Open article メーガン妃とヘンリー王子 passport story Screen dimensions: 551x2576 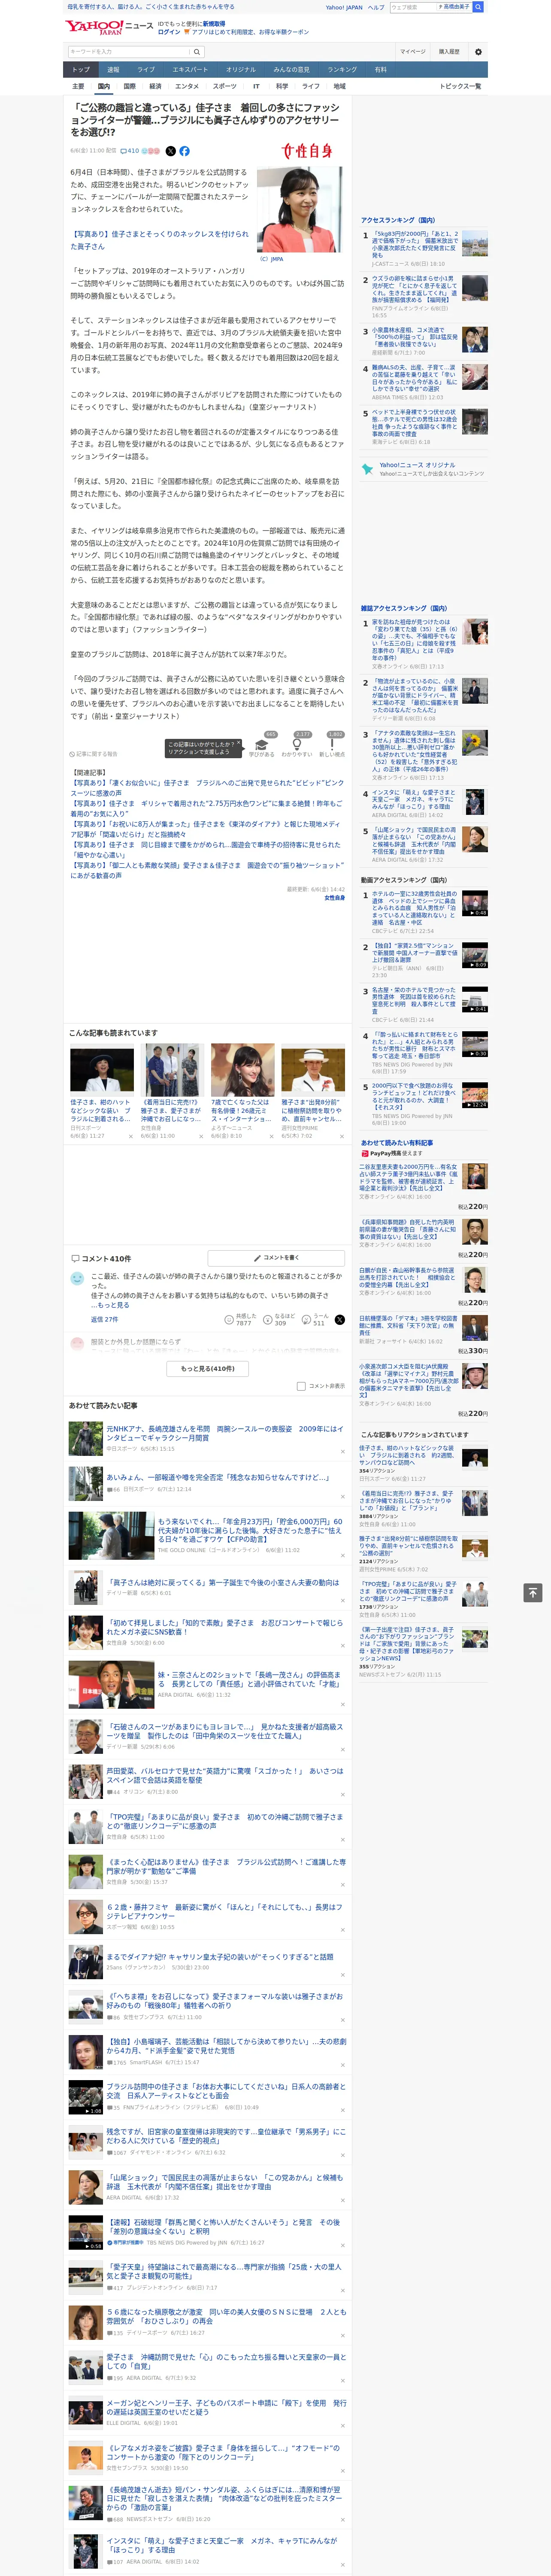227,2408
